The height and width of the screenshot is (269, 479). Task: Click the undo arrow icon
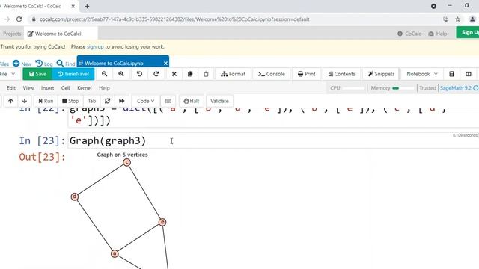point(140,74)
